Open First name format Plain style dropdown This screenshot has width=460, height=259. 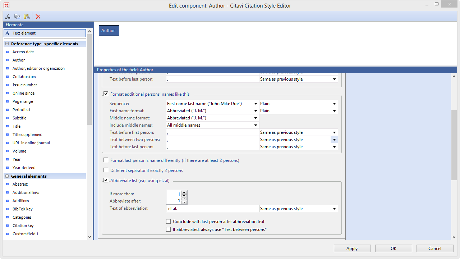(x=334, y=111)
